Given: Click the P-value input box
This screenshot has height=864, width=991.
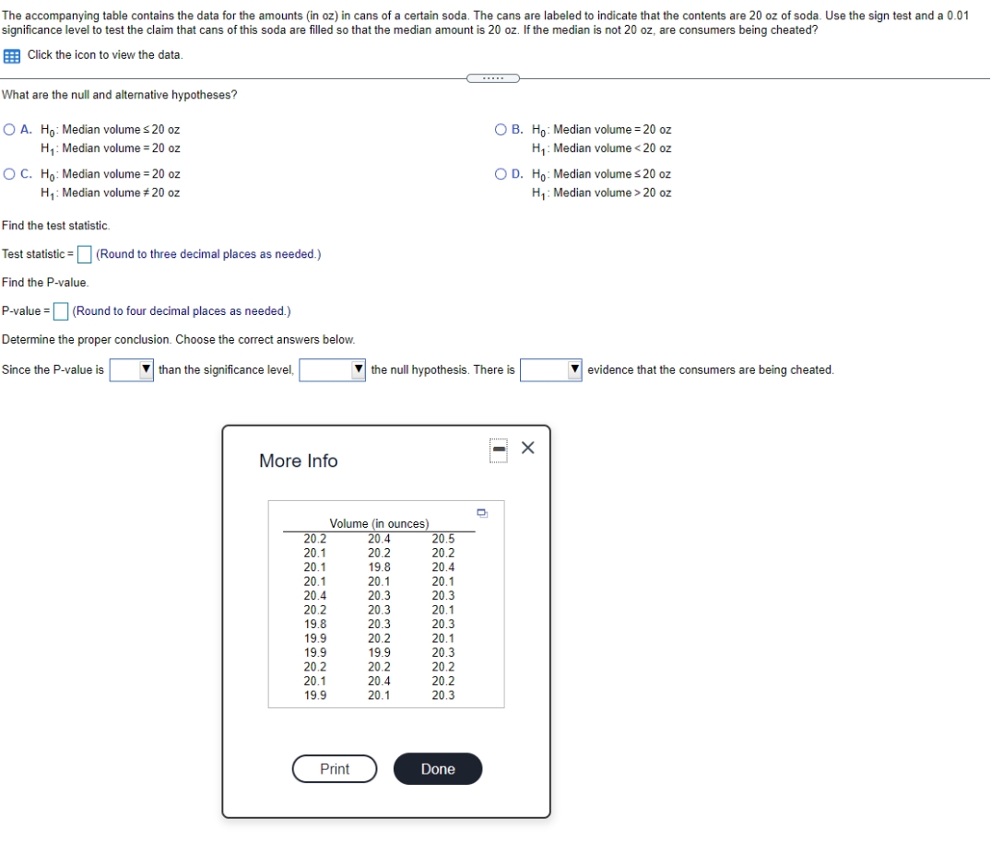Looking at the screenshot, I should (x=61, y=311).
